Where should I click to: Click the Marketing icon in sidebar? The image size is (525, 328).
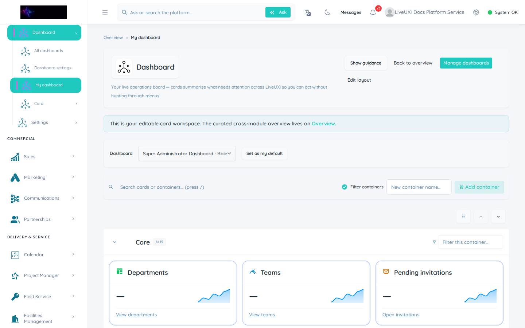(15, 177)
